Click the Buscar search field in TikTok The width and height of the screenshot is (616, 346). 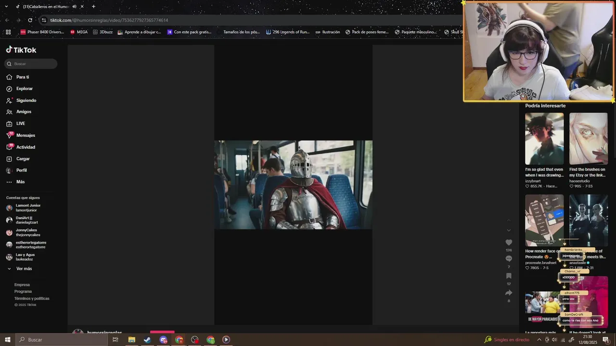31,64
